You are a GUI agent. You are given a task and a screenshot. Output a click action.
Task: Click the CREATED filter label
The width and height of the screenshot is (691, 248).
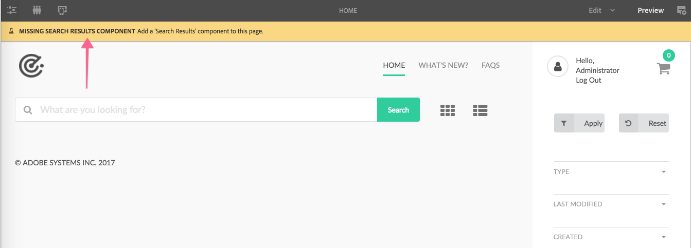568,237
